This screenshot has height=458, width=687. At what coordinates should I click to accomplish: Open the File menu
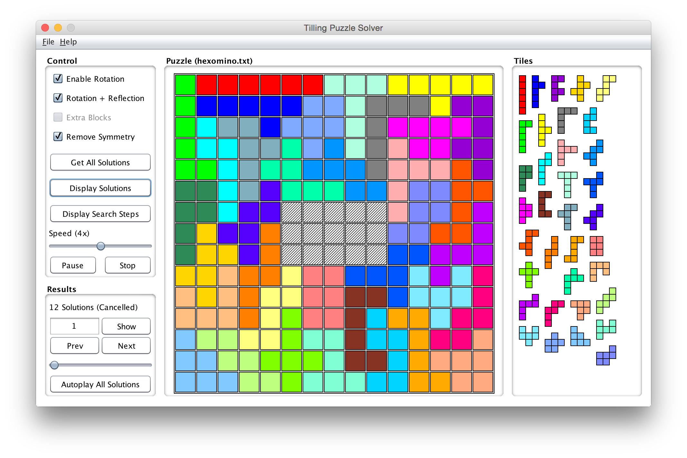(x=48, y=42)
